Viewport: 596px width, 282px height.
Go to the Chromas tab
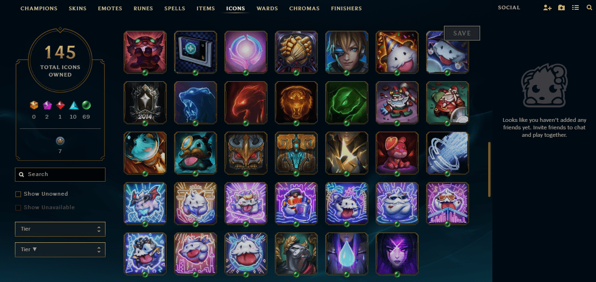(x=304, y=8)
